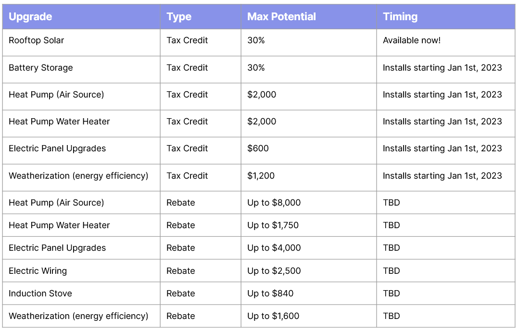Click the Rooftop Solar cell

click(36, 40)
